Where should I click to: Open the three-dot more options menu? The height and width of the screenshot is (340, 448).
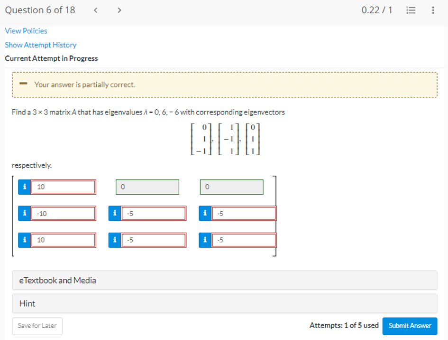pos(433,10)
